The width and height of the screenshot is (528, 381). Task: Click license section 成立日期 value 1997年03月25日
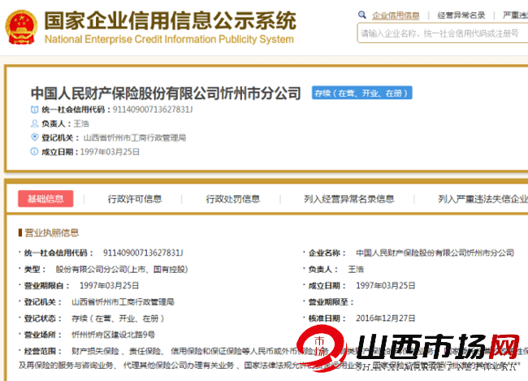386,286
